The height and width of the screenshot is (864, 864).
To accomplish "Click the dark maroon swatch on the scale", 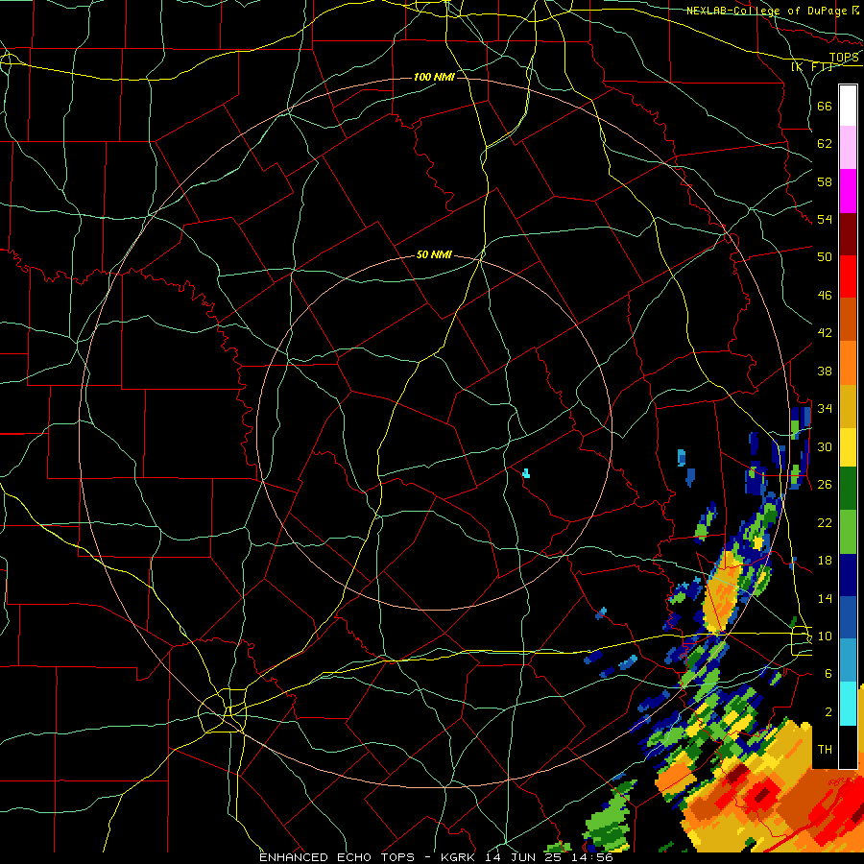I will 848,234.
